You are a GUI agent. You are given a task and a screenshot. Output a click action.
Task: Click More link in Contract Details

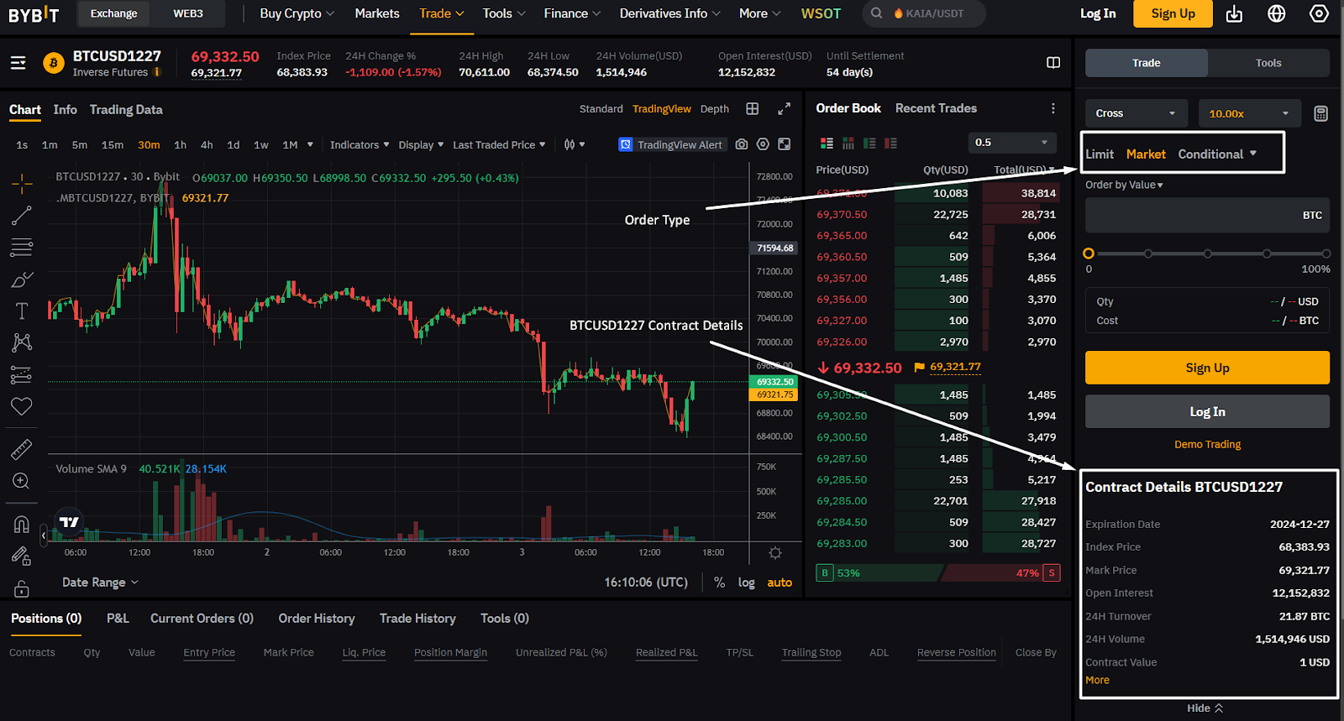click(x=1097, y=680)
